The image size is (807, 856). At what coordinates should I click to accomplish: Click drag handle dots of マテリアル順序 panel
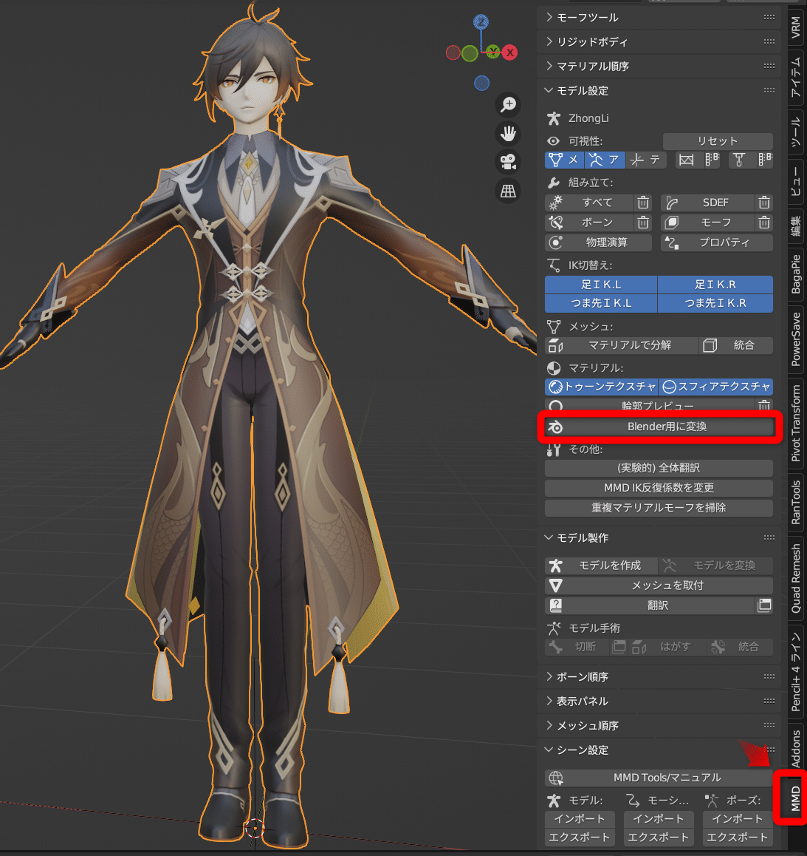(x=769, y=66)
